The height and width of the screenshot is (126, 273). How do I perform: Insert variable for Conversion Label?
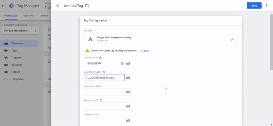coord(128,78)
